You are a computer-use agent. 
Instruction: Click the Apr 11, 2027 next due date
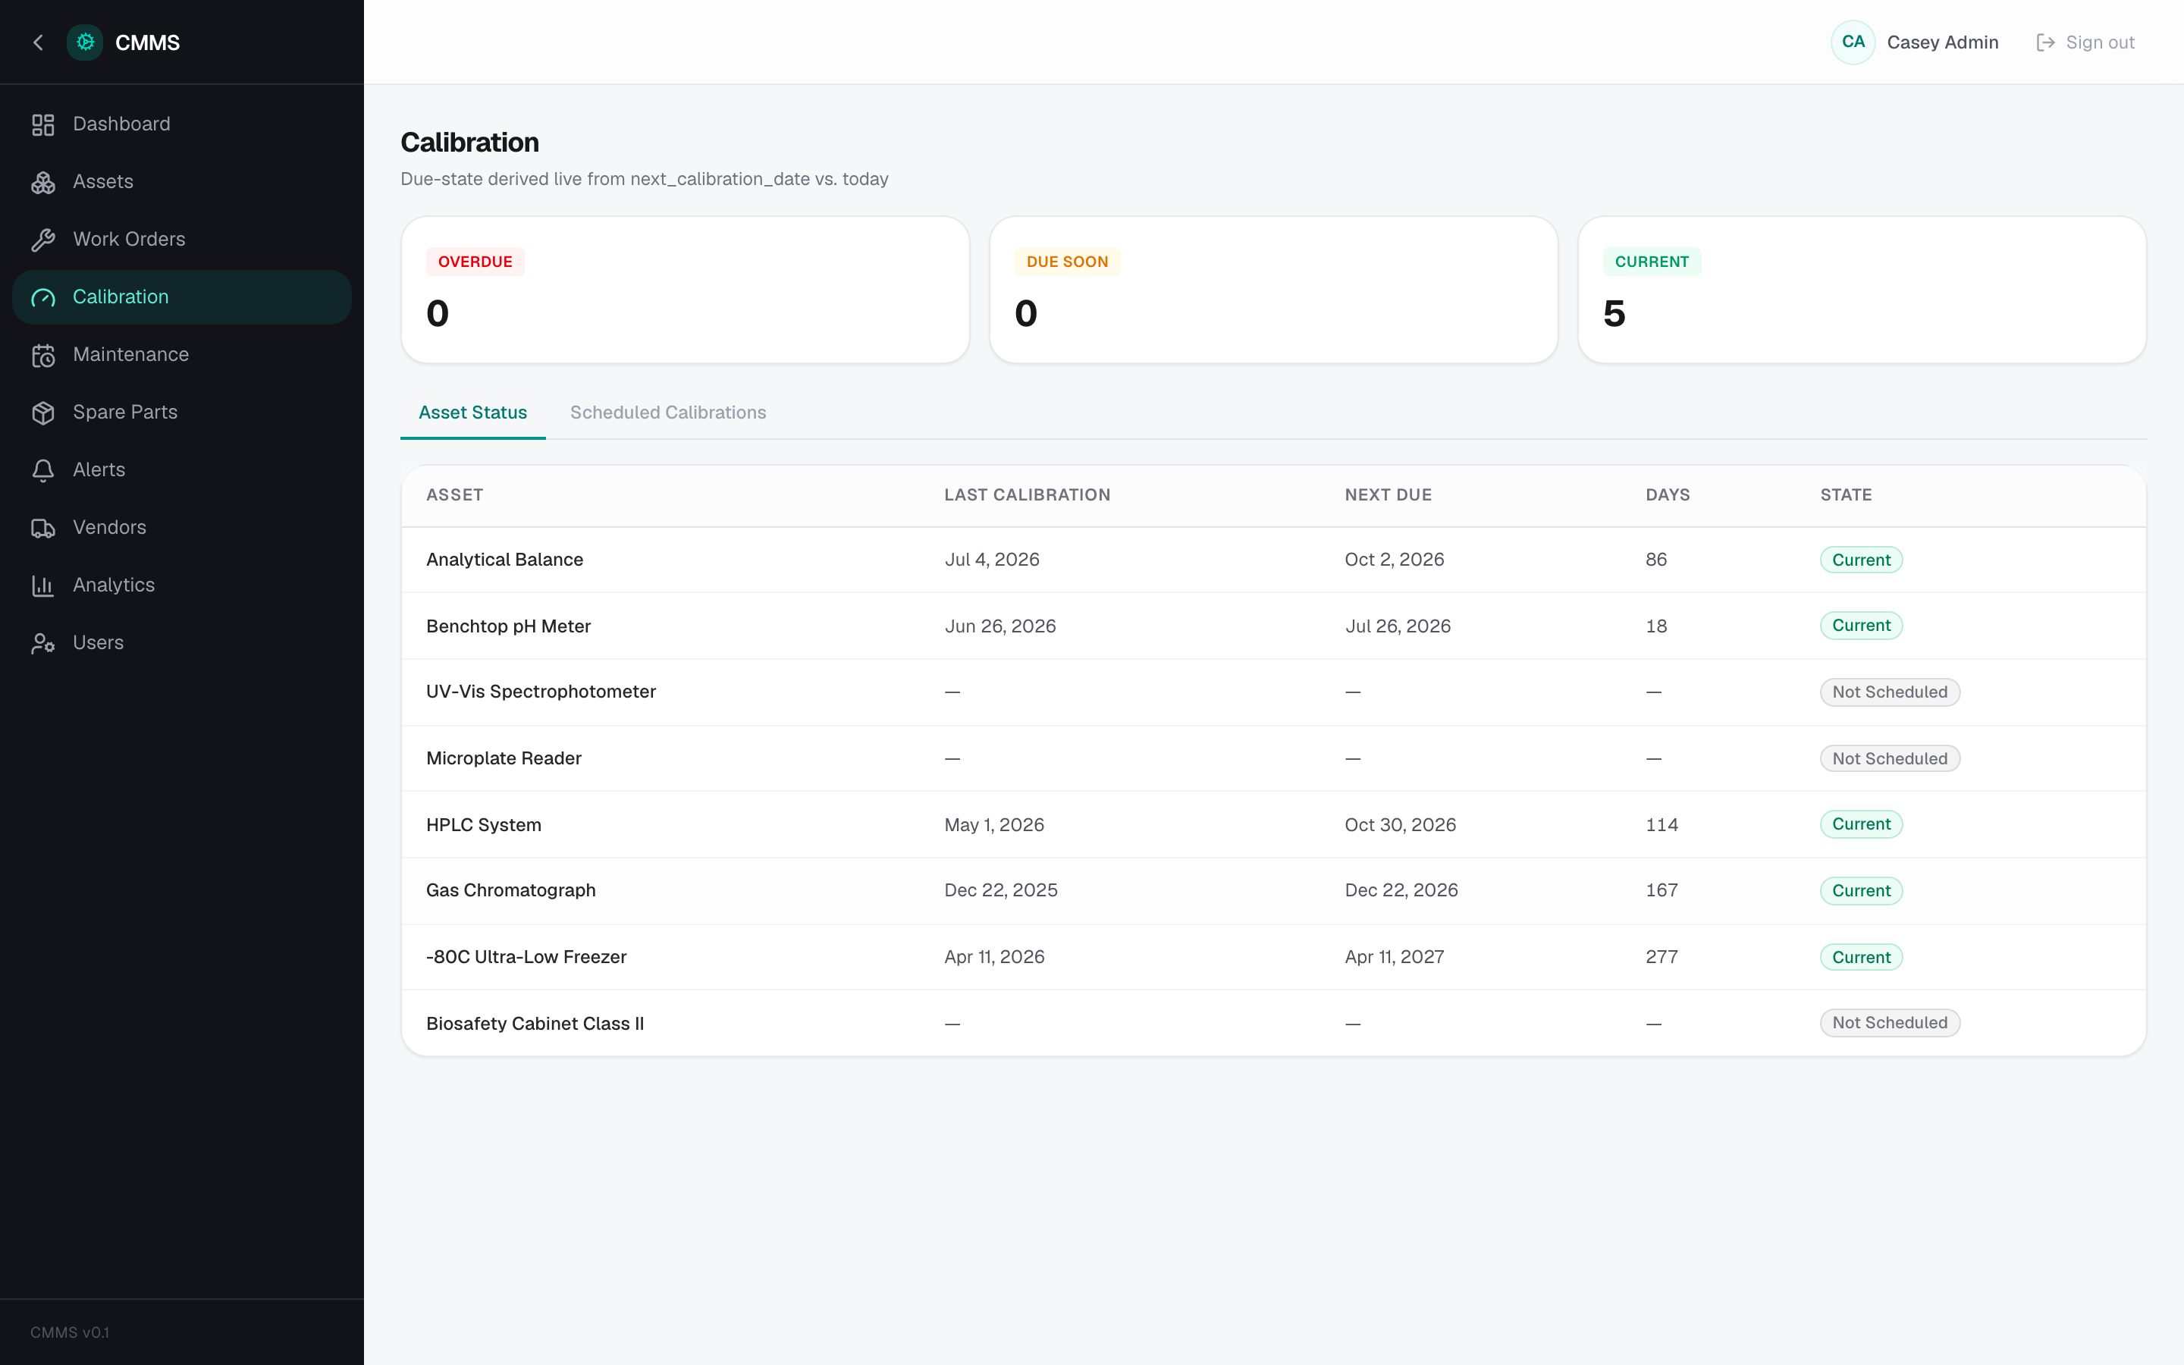[x=1395, y=957]
